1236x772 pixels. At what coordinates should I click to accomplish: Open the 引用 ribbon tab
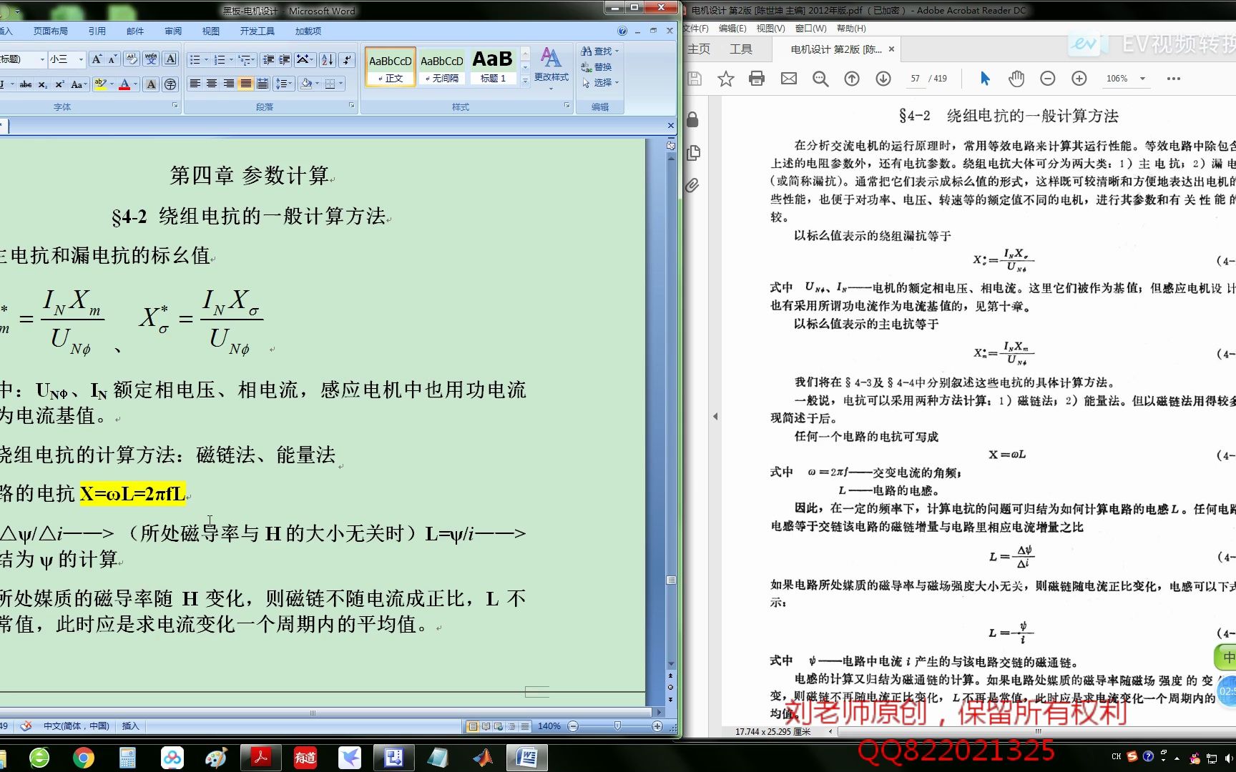[x=97, y=31]
